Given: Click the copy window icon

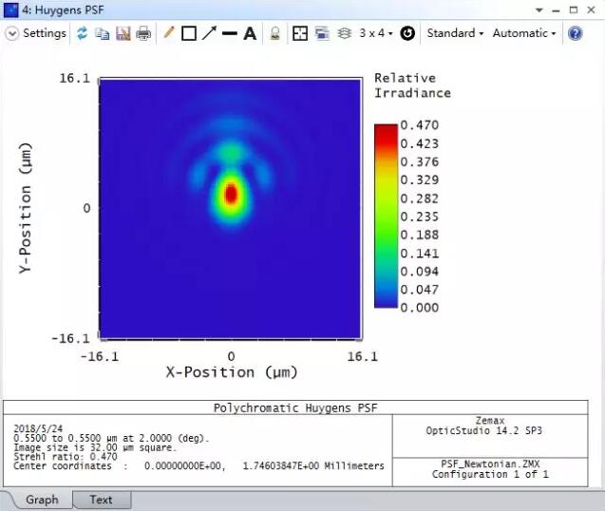Looking at the screenshot, I should pyautogui.click(x=103, y=33).
